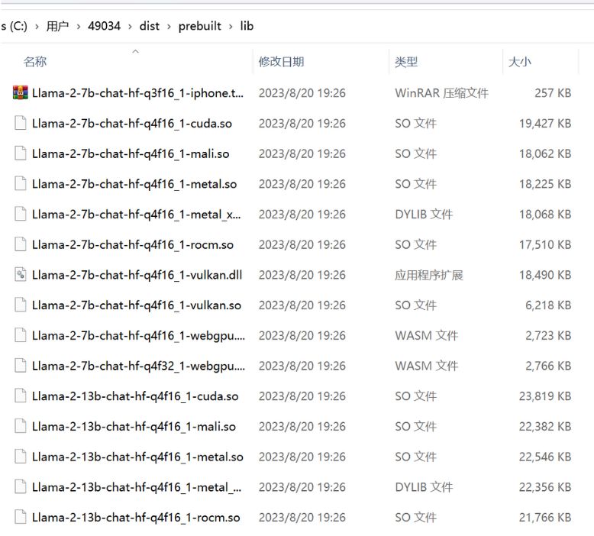Select file name Llama-2-13b-chat-hf-q4f16_1-mali.so

coord(134,427)
